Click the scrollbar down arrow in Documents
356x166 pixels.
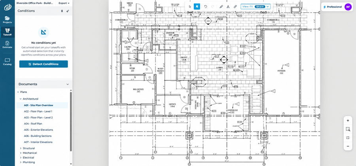click(71, 164)
